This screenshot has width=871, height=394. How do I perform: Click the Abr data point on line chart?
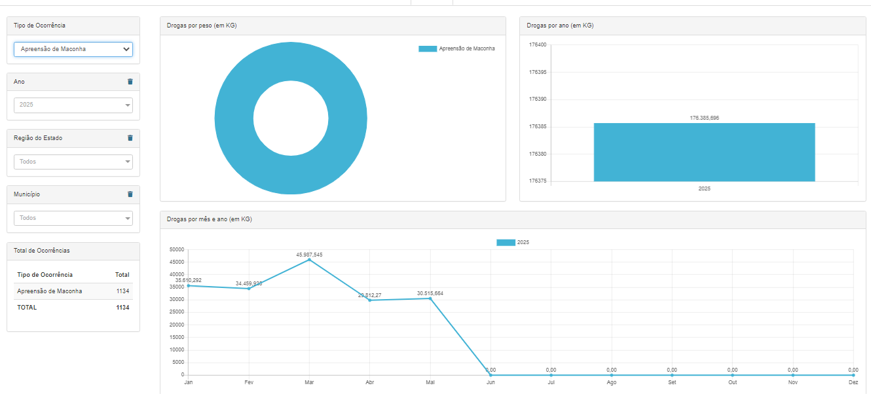click(370, 300)
